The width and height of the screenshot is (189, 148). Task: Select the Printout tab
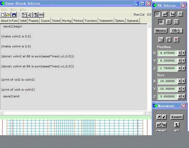click(78, 21)
